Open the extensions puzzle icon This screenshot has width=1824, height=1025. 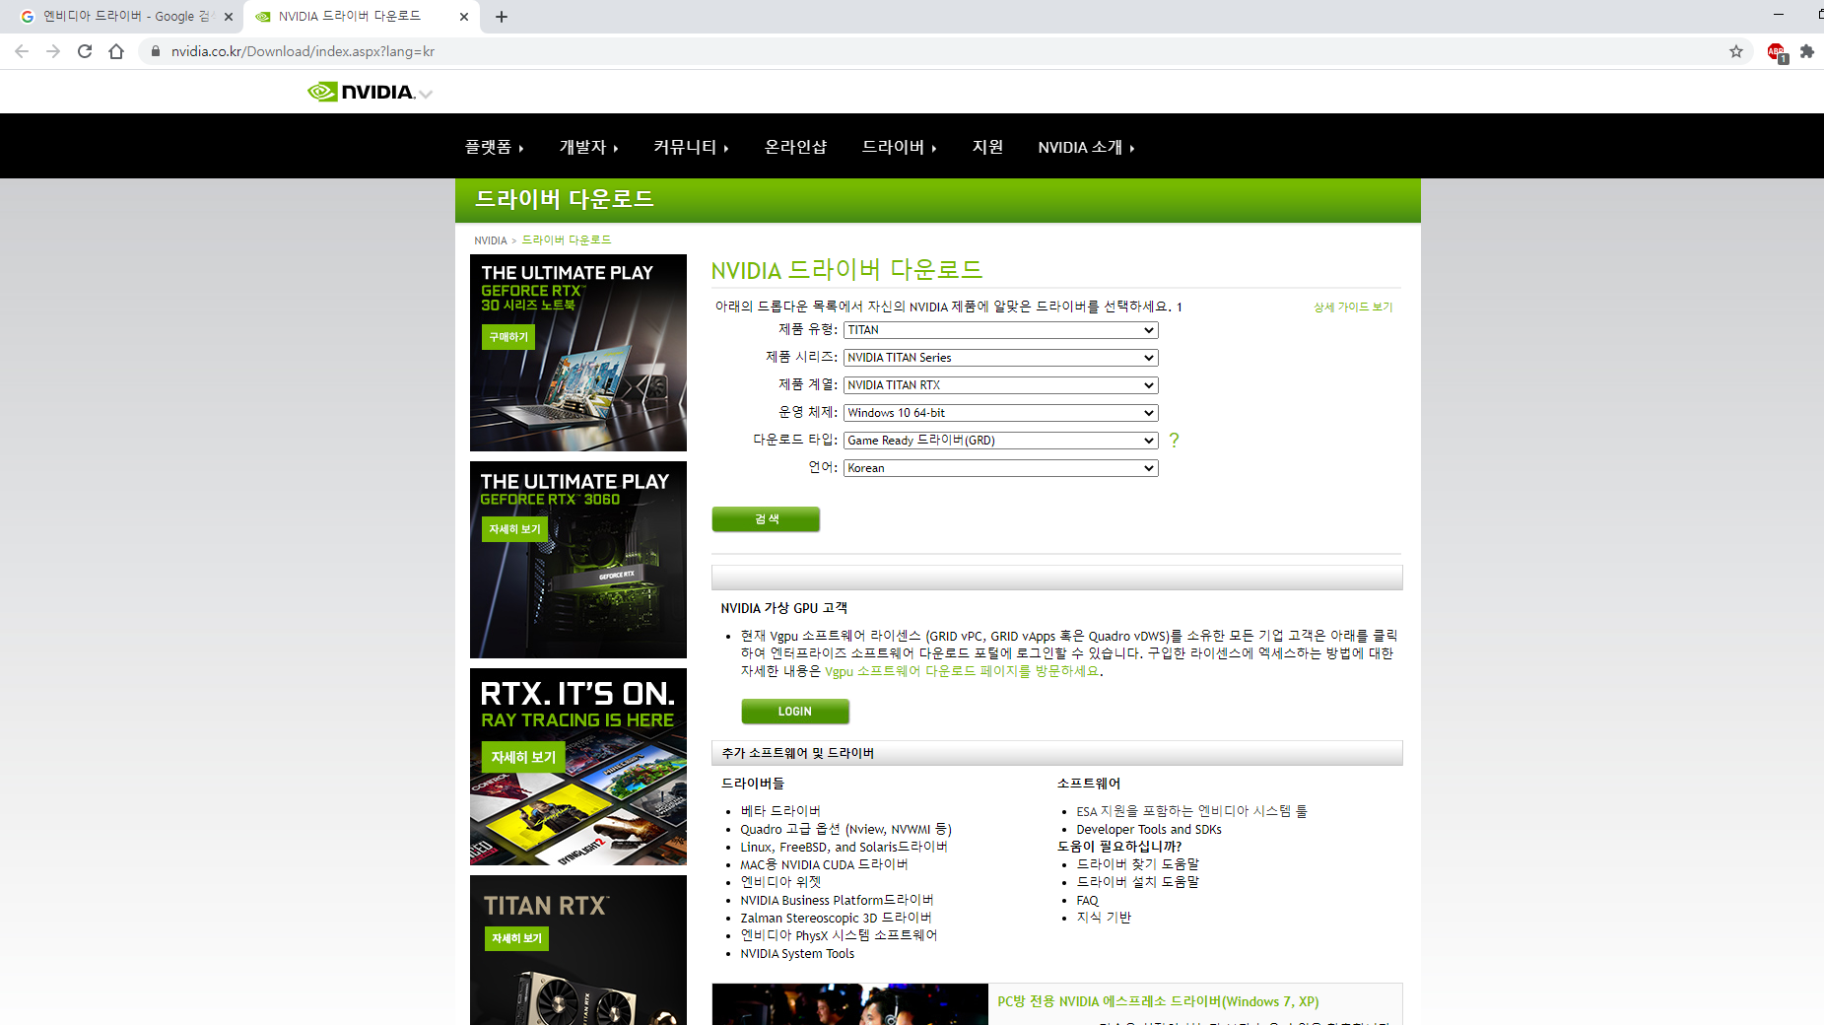[x=1807, y=51]
